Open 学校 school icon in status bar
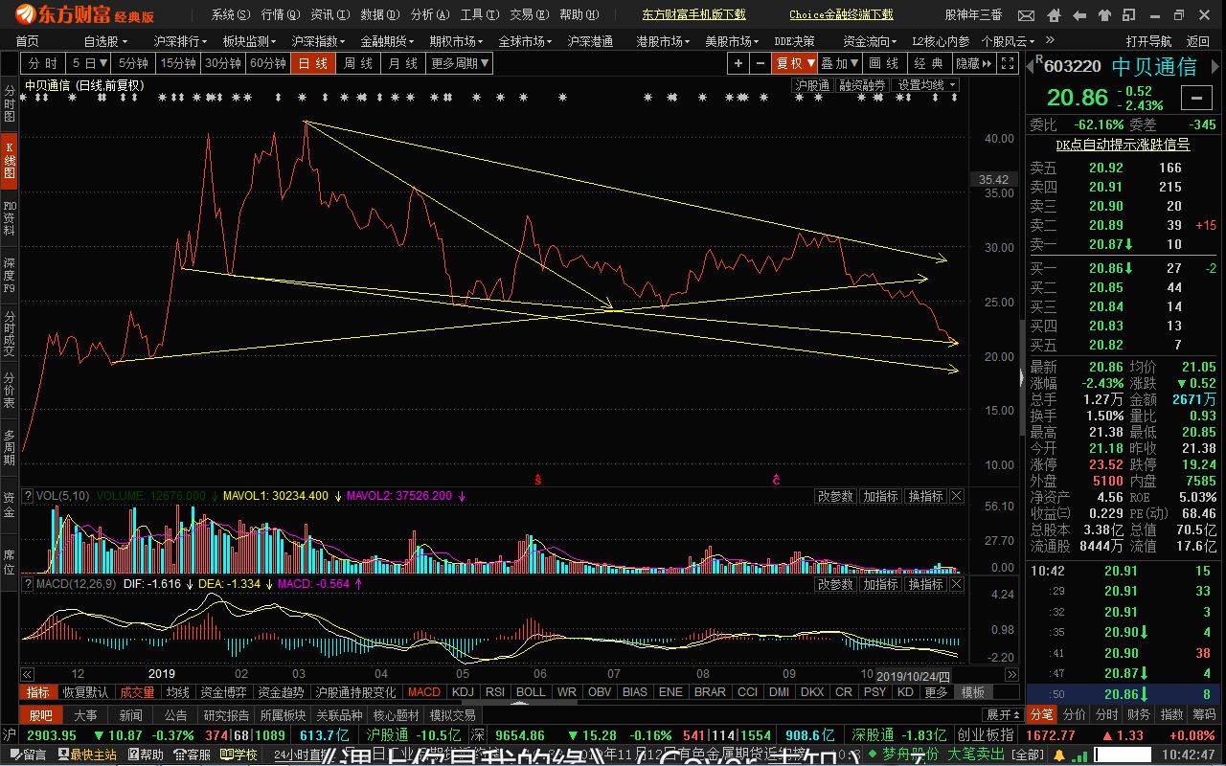Image resolution: width=1226 pixels, height=766 pixels. point(238,755)
